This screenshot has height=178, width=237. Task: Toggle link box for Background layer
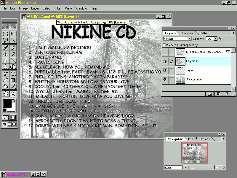(x=171, y=80)
